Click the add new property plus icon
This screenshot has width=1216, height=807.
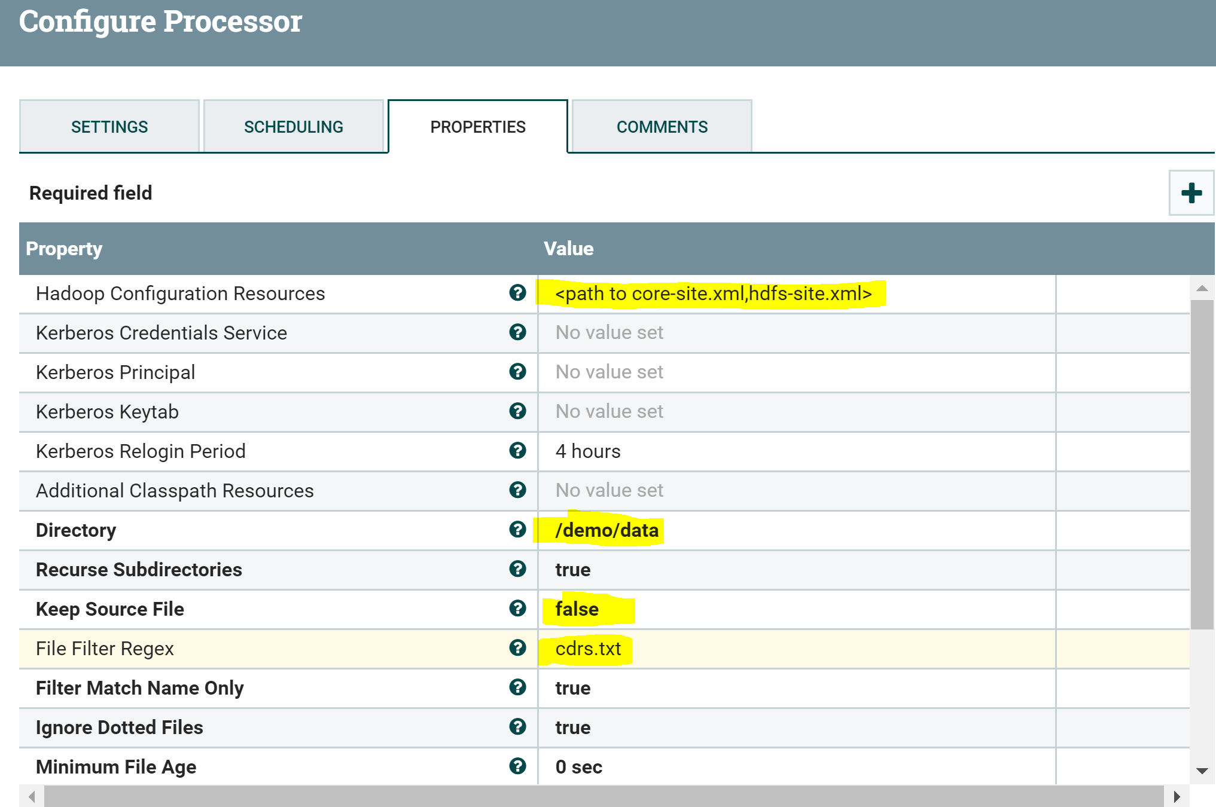tap(1191, 193)
